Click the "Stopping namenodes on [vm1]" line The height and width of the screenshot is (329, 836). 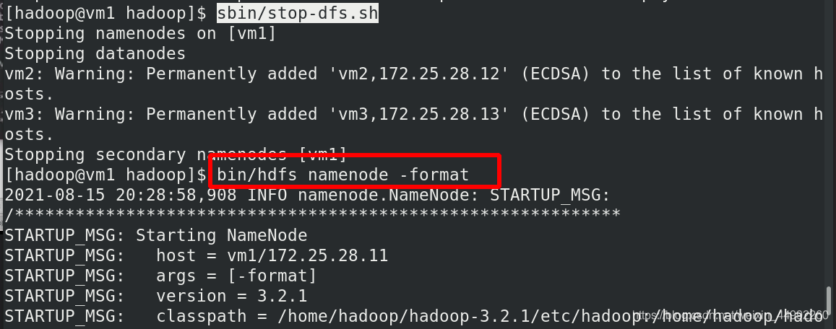coord(141,33)
